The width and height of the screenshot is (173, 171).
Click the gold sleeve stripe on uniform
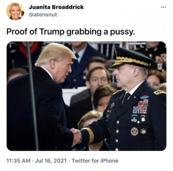click(90, 135)
